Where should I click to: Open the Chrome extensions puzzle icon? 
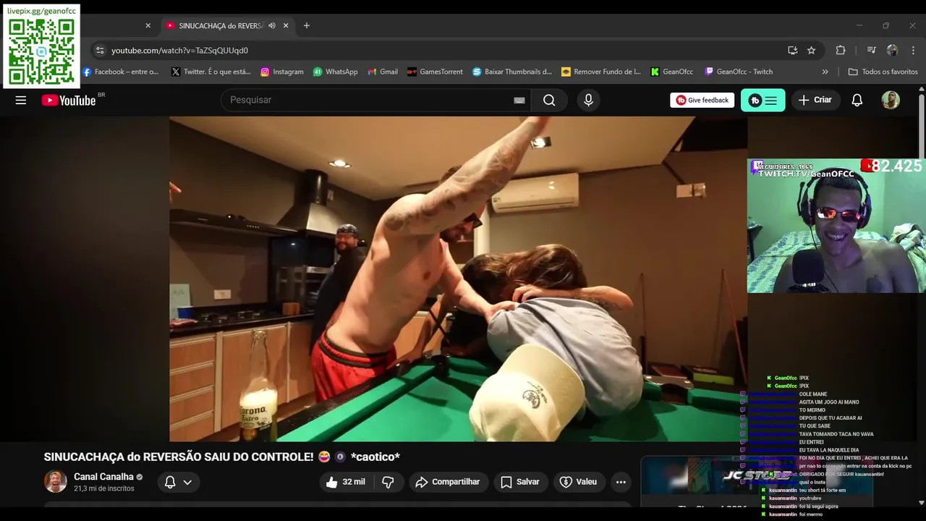(841, 50)
